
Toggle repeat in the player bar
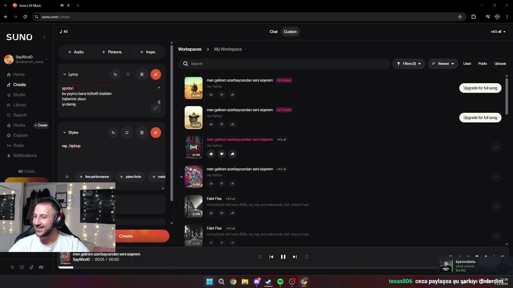coord(307,257)
